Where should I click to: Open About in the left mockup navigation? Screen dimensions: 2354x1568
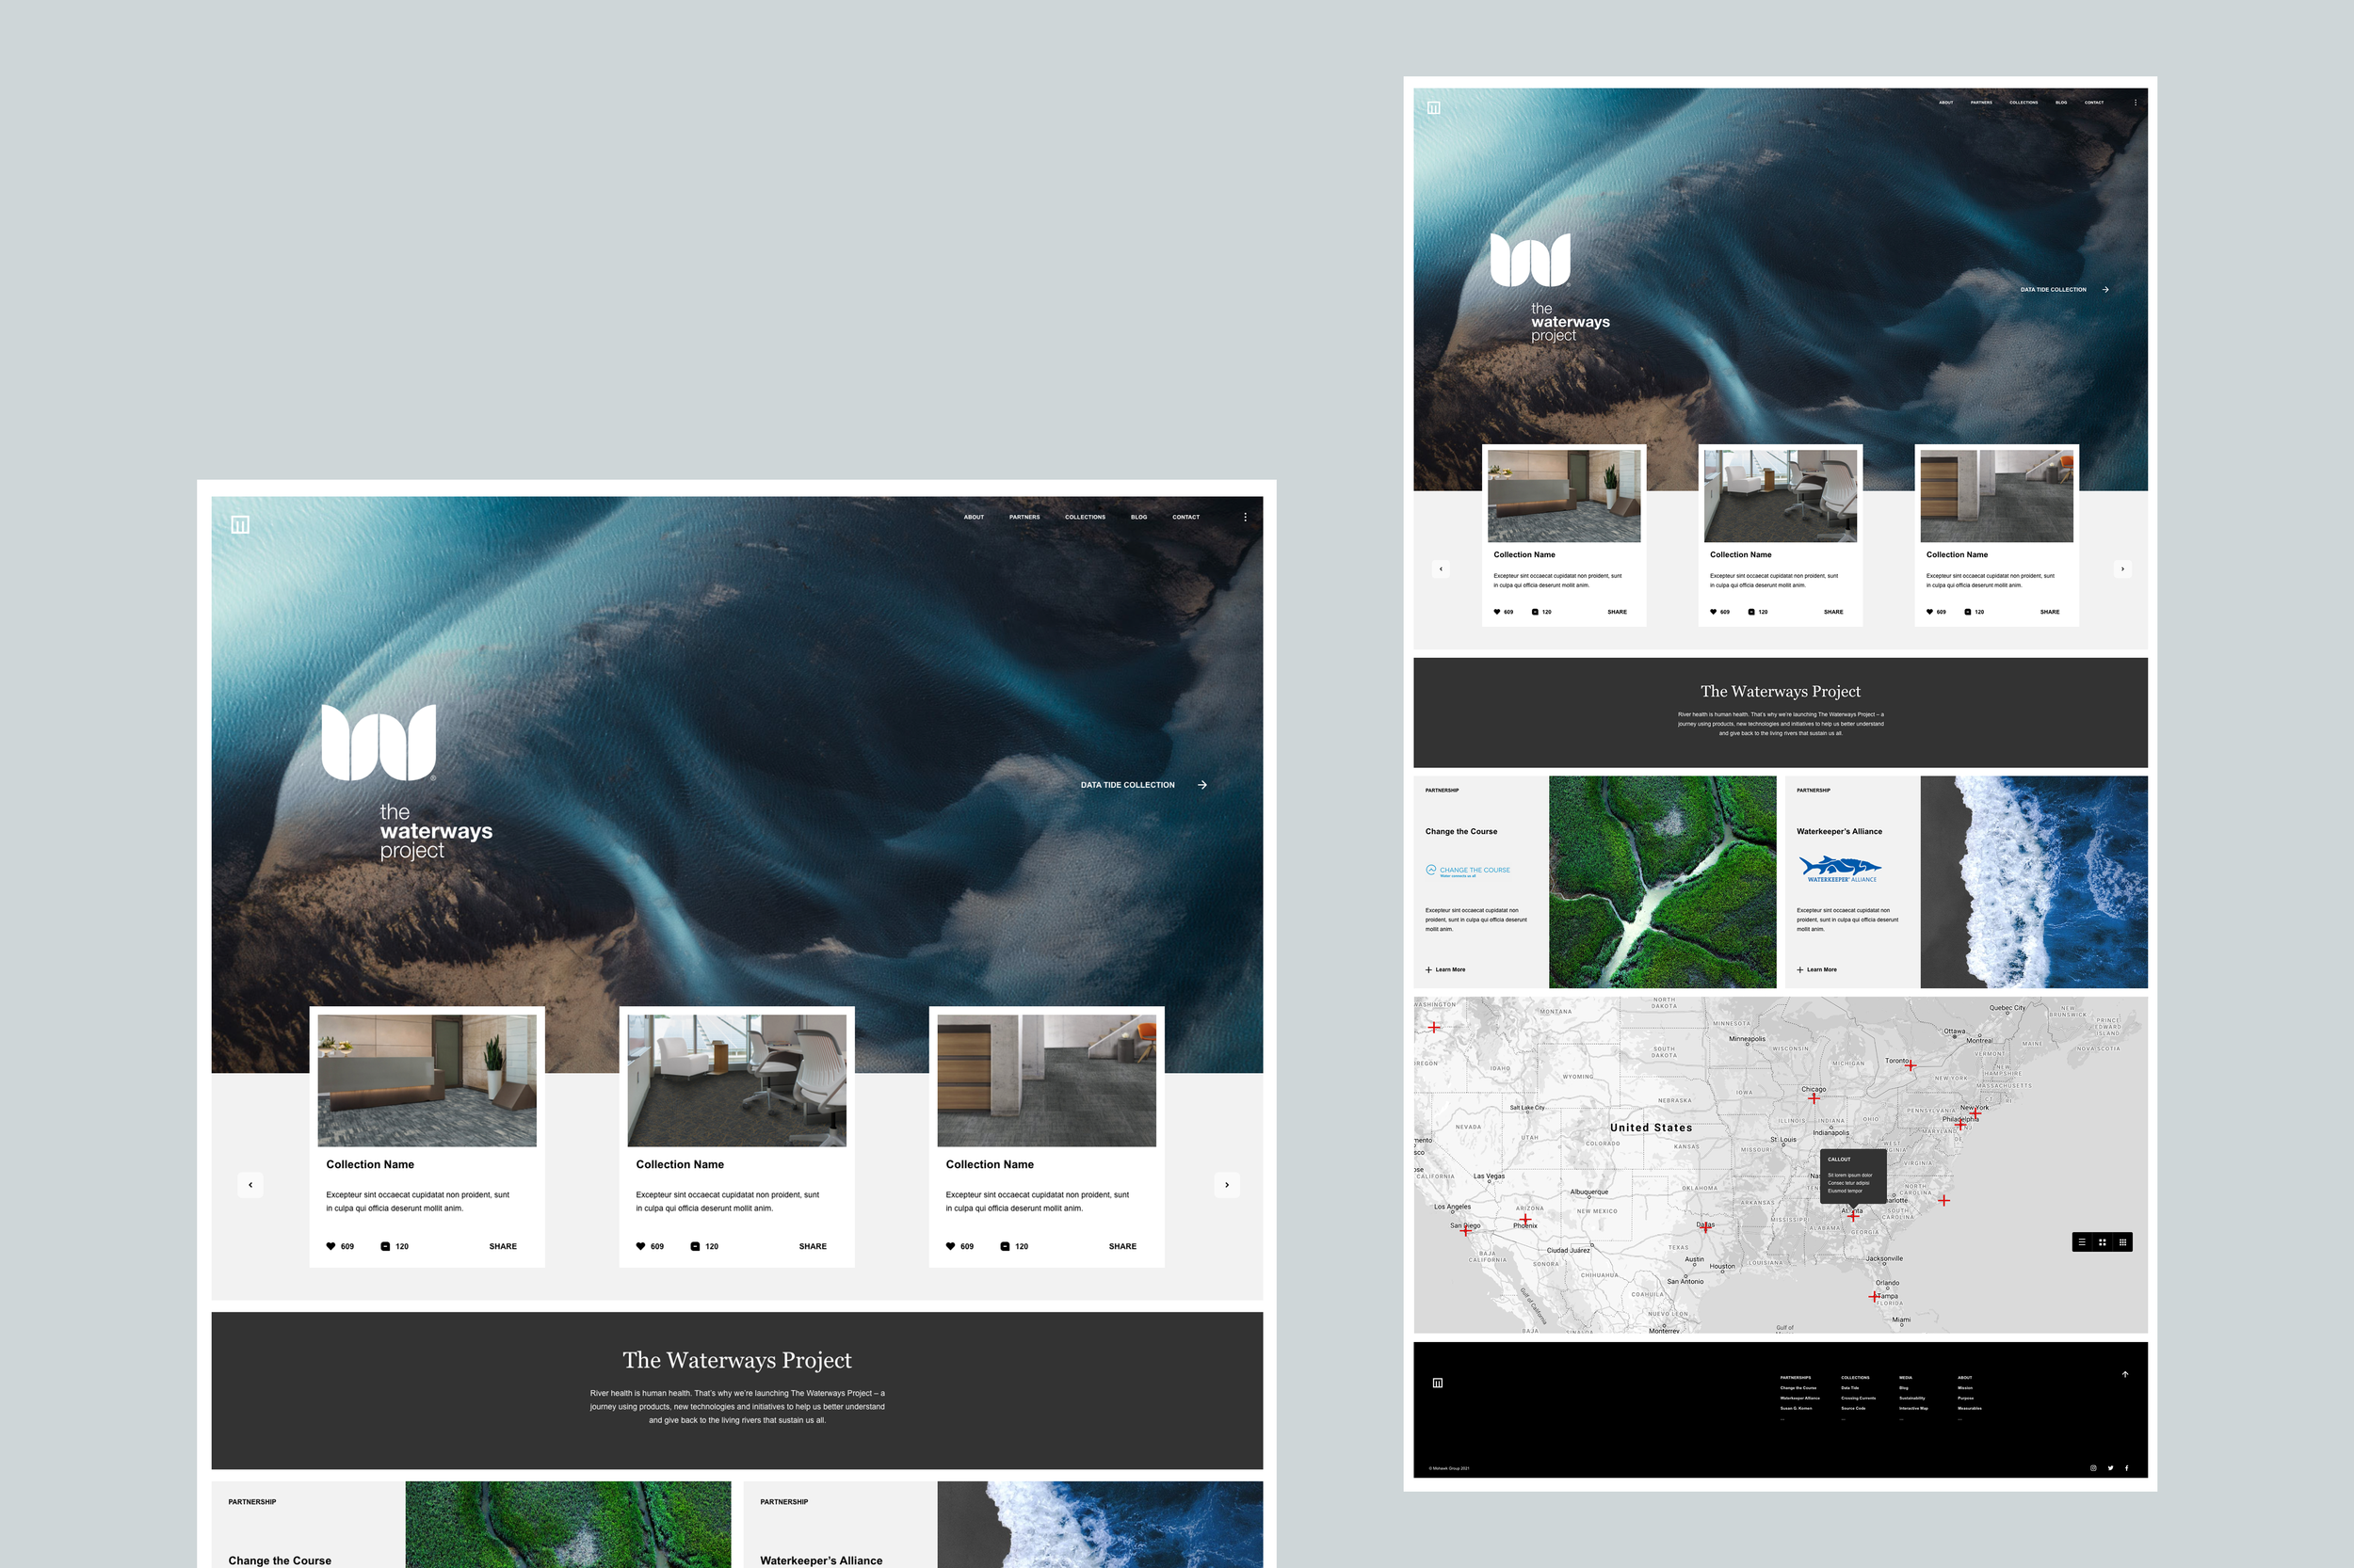[975, 517]
